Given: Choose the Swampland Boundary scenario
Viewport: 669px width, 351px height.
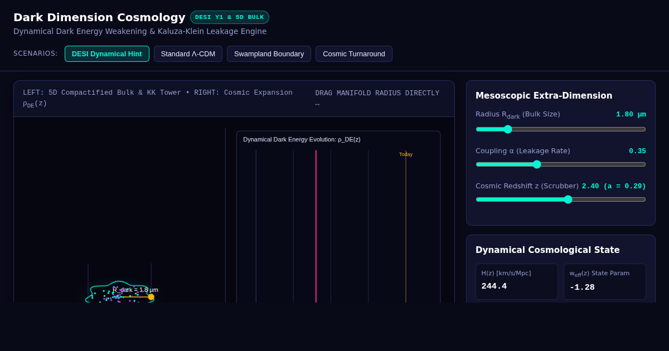Looking at the screenshot, I should [269, 54].
